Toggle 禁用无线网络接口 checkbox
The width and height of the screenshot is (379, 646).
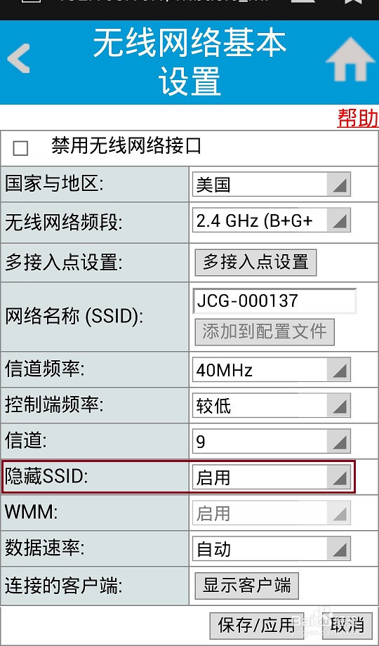20,148
